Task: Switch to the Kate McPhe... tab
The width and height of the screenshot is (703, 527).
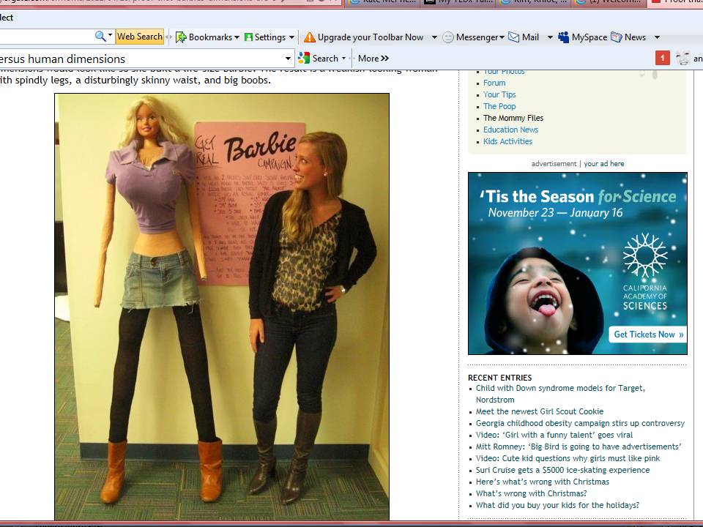Action: click(382, 2)
